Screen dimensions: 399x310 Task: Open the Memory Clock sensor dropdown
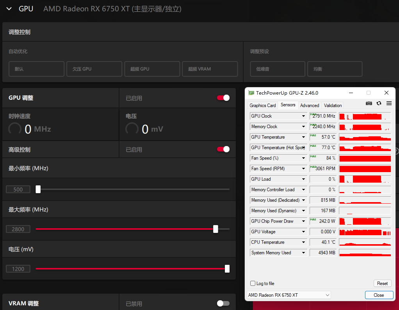pos(304,127)
